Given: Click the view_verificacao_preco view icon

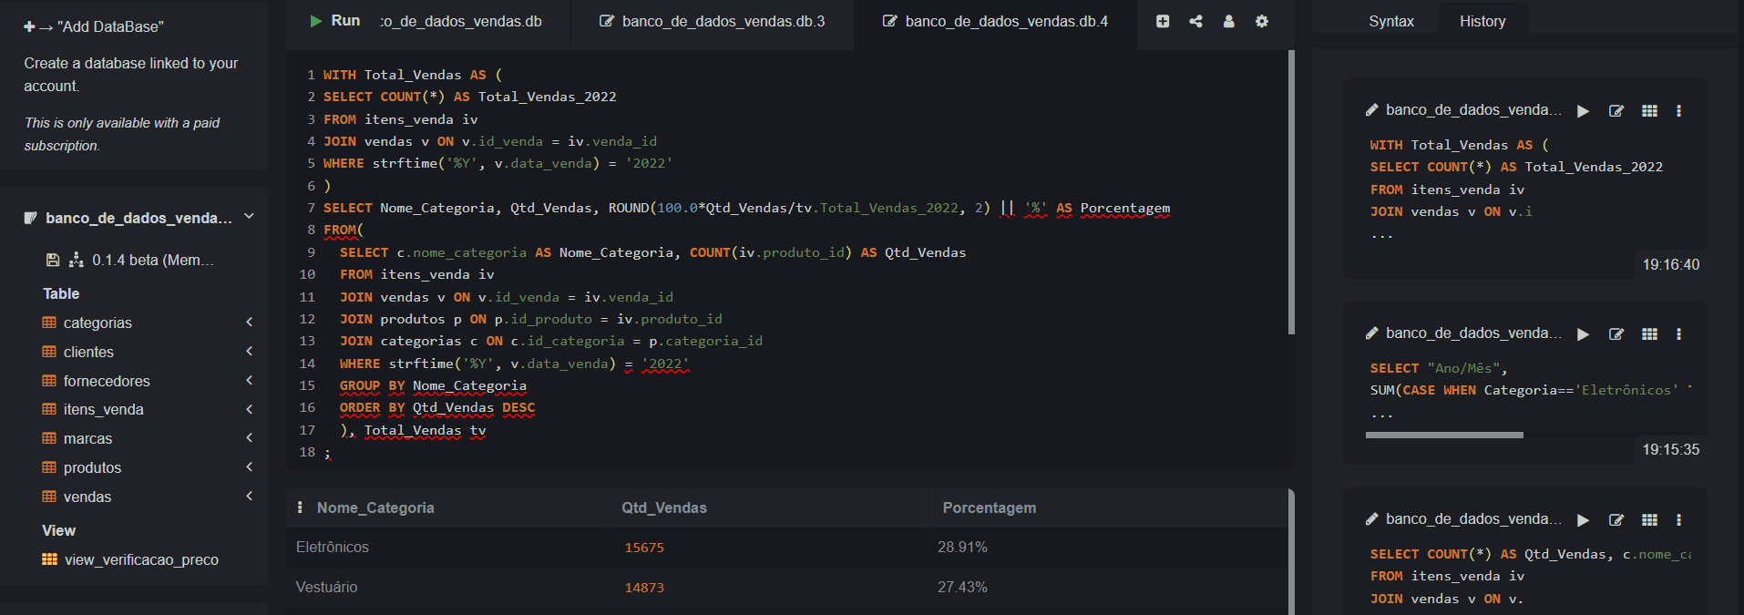Looking at the screenshot, I should [49, 559].
